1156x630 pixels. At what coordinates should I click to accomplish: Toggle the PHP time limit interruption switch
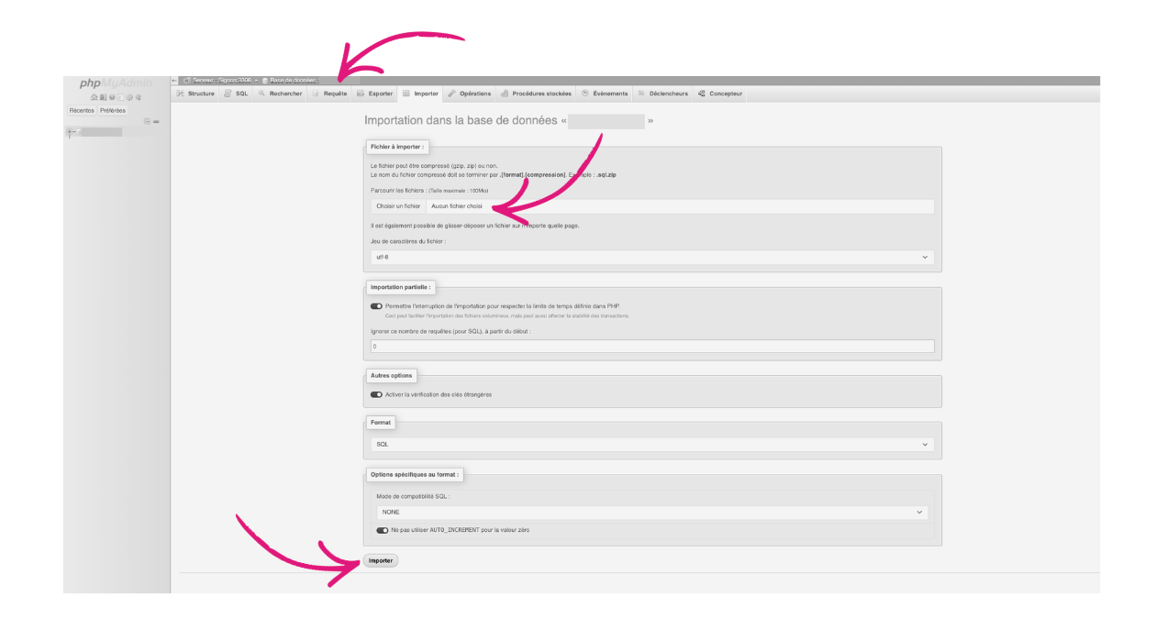pyautogui.click(x=376, y=306)
